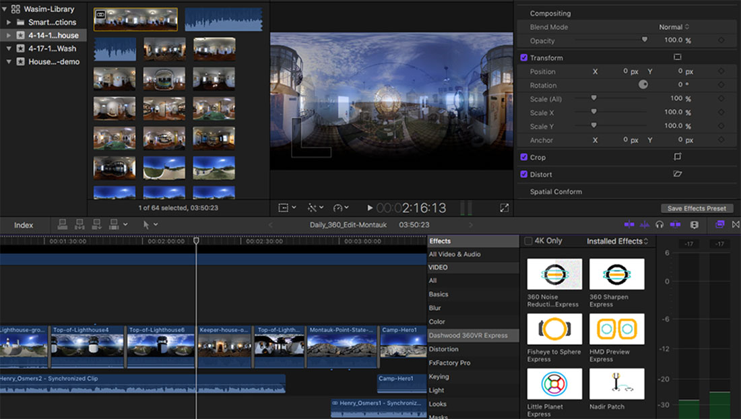Enable the clip skimming icon
This screenshot has width=741, height=419.
click(629, 224)
